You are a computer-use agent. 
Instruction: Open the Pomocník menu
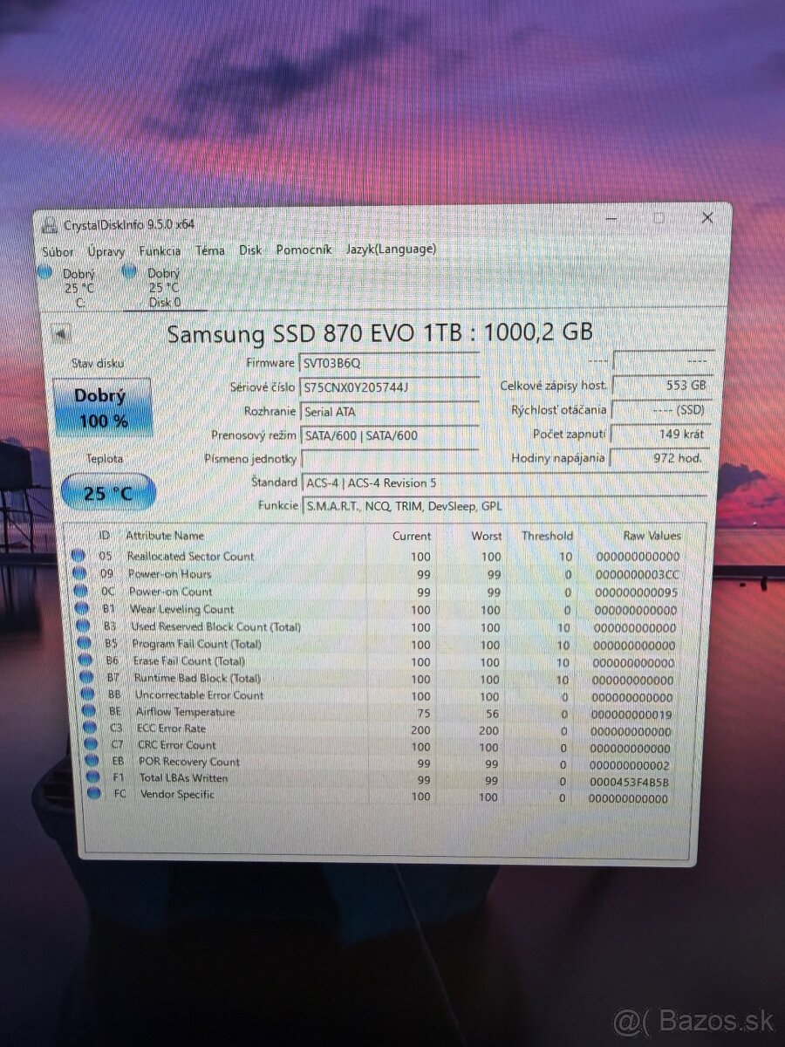(x=302, y=250)
